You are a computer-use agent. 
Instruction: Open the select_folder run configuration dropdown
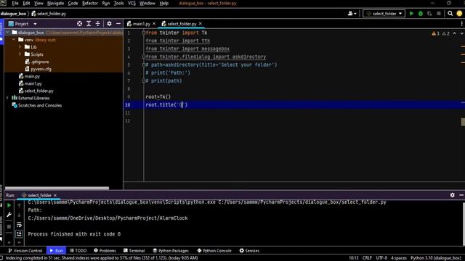(x=384, y=13)
